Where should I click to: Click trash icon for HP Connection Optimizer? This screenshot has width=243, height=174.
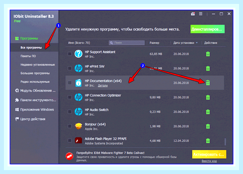[x=208, y=97]
